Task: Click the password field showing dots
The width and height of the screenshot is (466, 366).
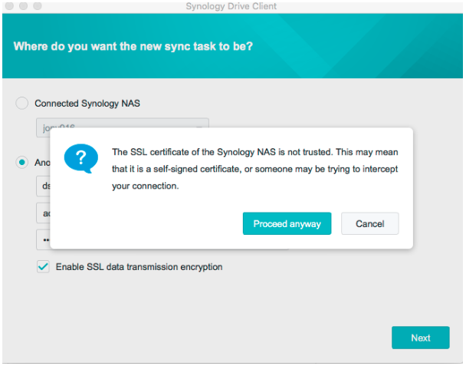Action: click(x=43, y=239)
